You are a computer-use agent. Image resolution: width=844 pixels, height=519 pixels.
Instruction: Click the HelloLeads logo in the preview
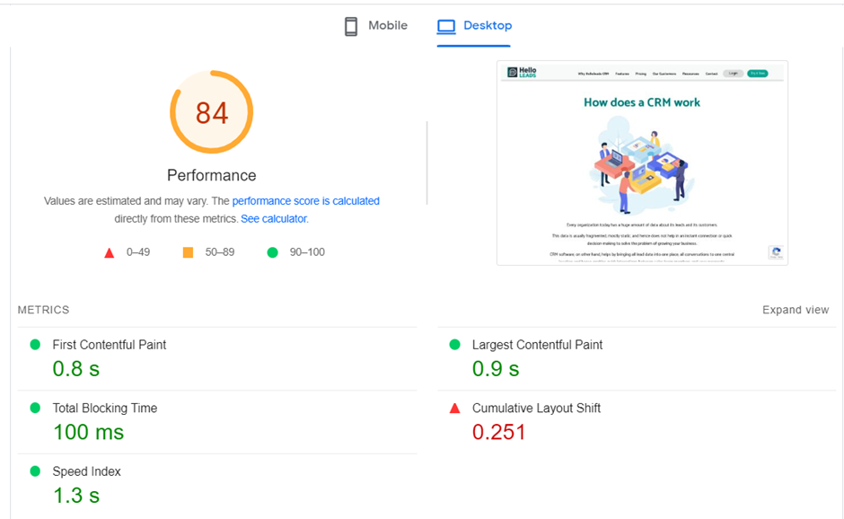click(521, 73)
